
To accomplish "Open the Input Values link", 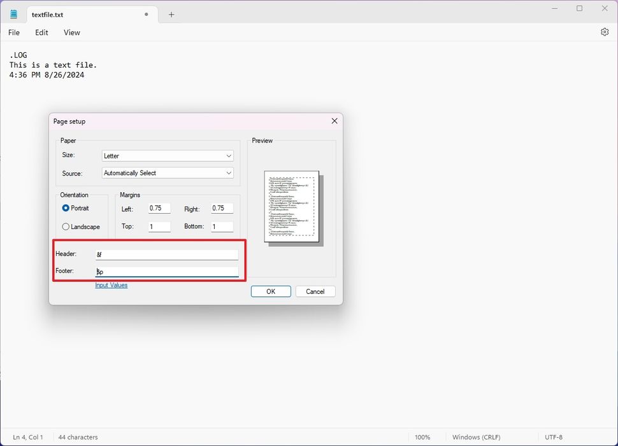I will [x=111, y=284].
